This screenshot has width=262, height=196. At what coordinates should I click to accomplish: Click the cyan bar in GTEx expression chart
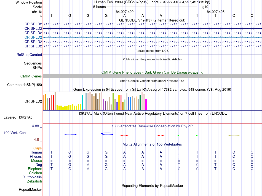point(82,102)
